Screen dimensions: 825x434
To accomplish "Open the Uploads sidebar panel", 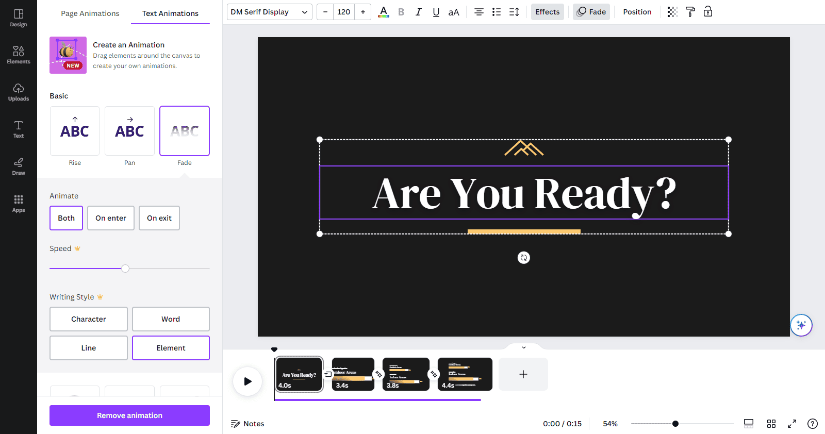I will (x=19, y=92).
